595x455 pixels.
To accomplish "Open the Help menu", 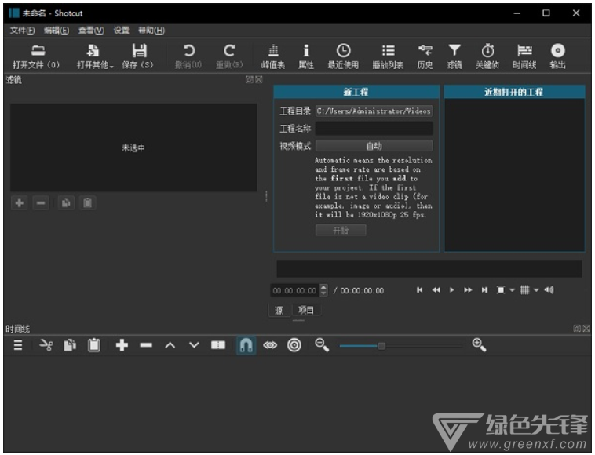I will pos(151,31).
